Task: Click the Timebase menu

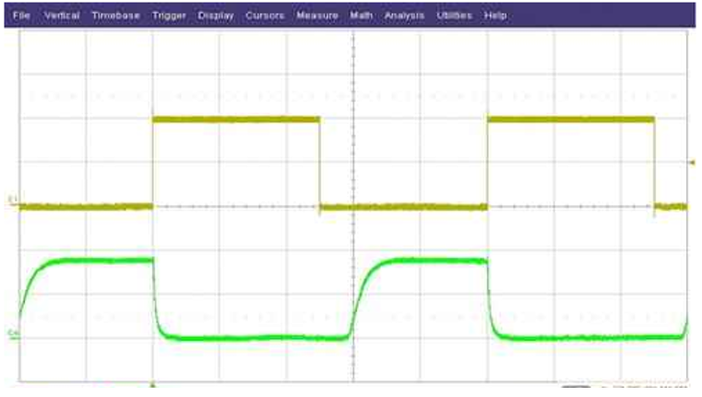Action: (x=115, y=16)
